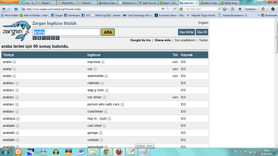Click the TR language indicator in tray
The width and height of the screenshot is (278, 156).
click(235, 152)
